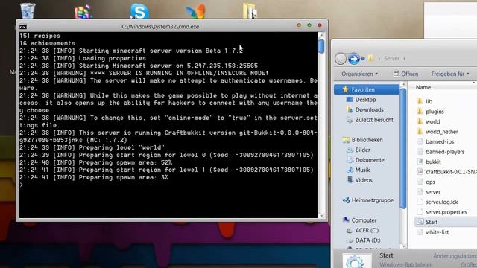Click the navigation pane scrollbar in Explorer
477x268 pixels.
(x=402, y=148)
